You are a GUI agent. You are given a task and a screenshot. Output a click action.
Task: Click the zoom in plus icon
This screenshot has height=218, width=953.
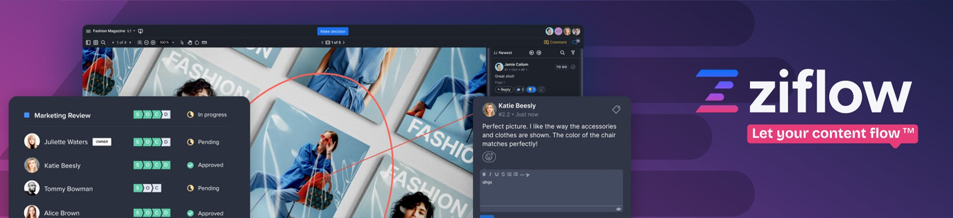[x=153, y=43]
